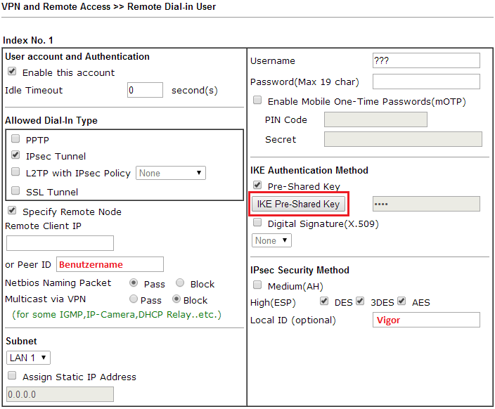Viewport: 495px width, 409px height.
Task: Click the green IGMP, IP-Camera note text
Action: (117, 315)
